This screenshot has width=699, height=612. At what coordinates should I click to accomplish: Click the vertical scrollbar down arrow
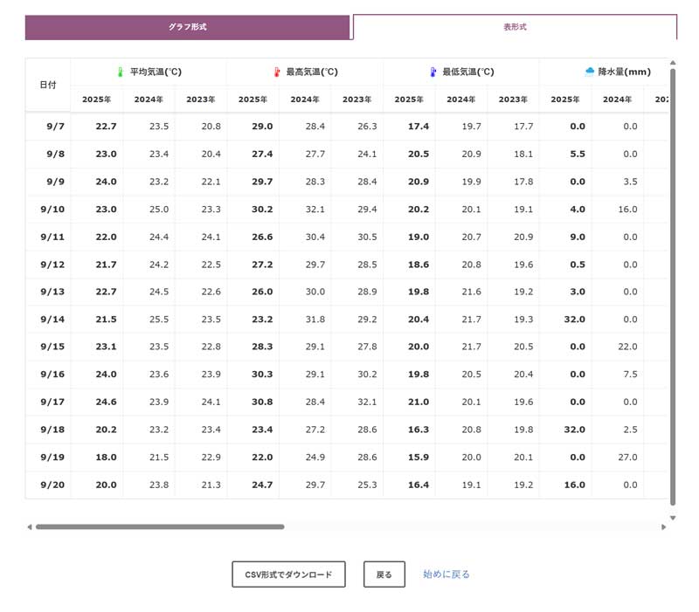point(672,518)
